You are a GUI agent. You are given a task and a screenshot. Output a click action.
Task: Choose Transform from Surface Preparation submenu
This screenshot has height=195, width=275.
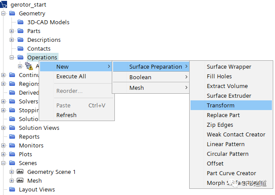(220, 105)
